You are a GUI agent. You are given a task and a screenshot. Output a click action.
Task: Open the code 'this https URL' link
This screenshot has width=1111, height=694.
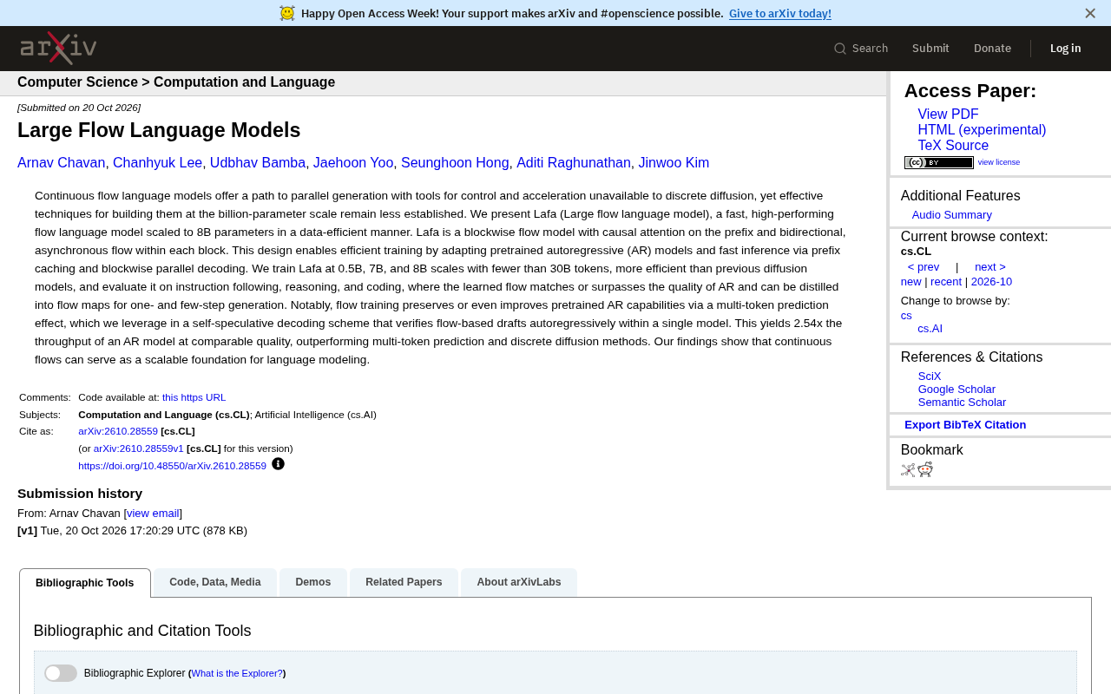tap(194, 397)
